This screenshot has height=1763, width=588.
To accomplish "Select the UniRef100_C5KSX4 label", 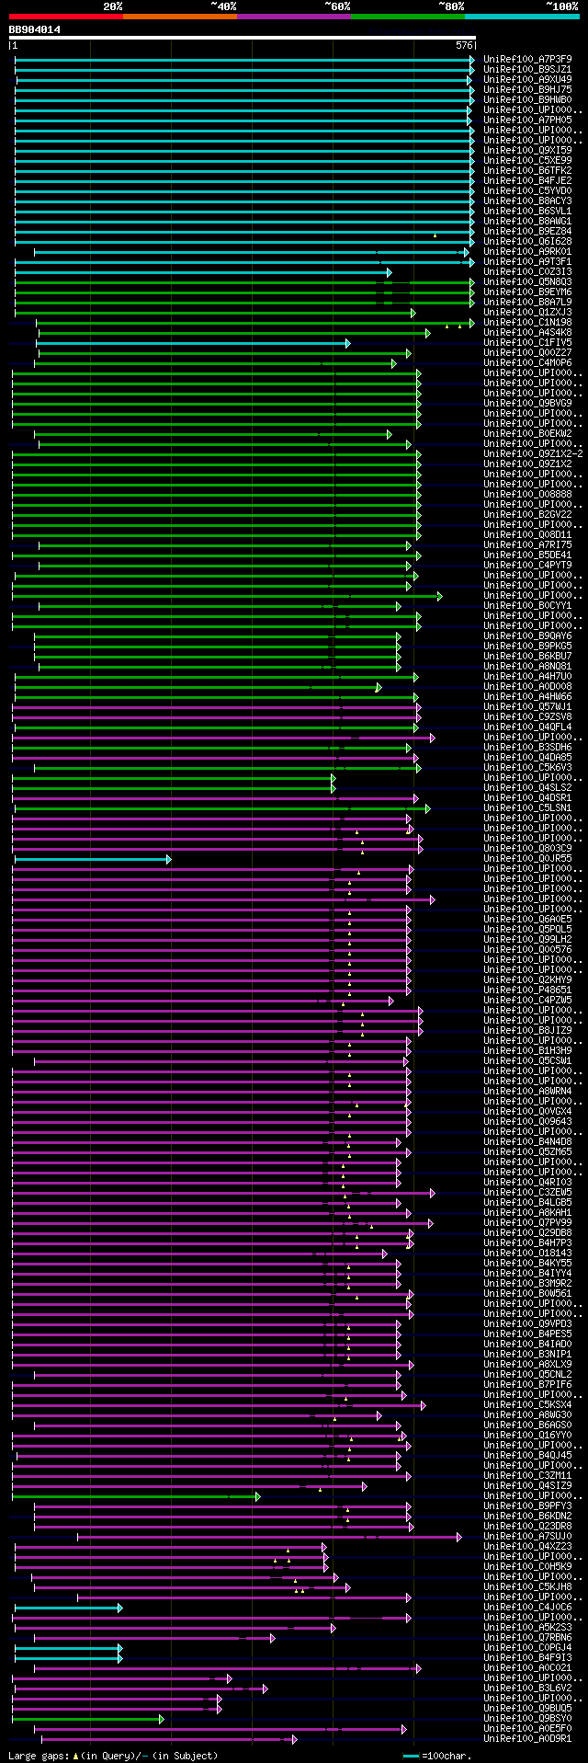I will point(527,1404).
